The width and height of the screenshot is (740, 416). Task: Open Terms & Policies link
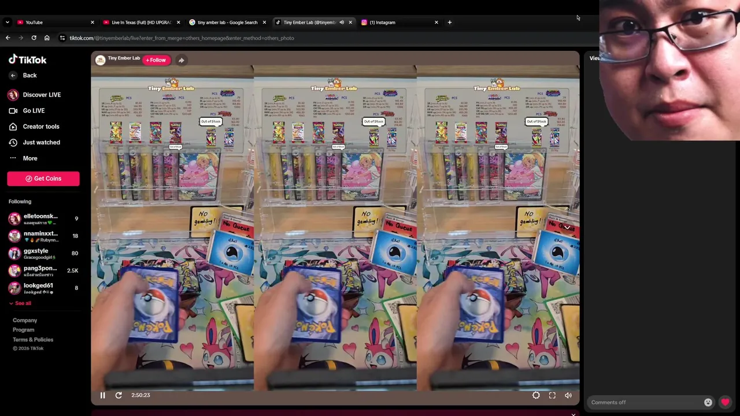pos(33,340)
